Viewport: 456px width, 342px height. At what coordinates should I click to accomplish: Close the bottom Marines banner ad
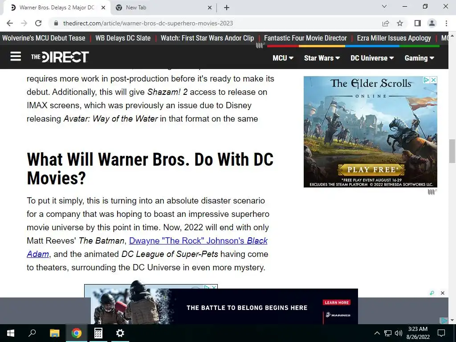(x=443, y=293)
